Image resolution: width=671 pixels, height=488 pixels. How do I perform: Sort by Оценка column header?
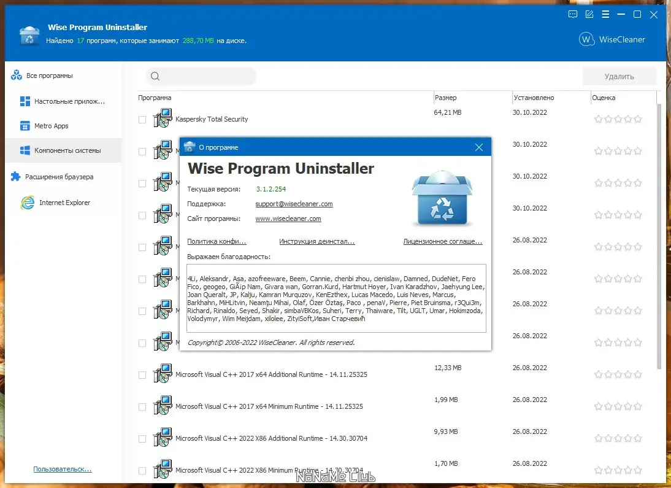click(x=604, y=98)
